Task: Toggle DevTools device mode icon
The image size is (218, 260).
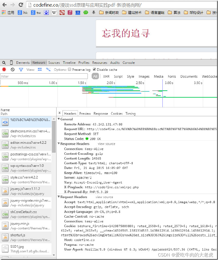Action: [11, 63]
